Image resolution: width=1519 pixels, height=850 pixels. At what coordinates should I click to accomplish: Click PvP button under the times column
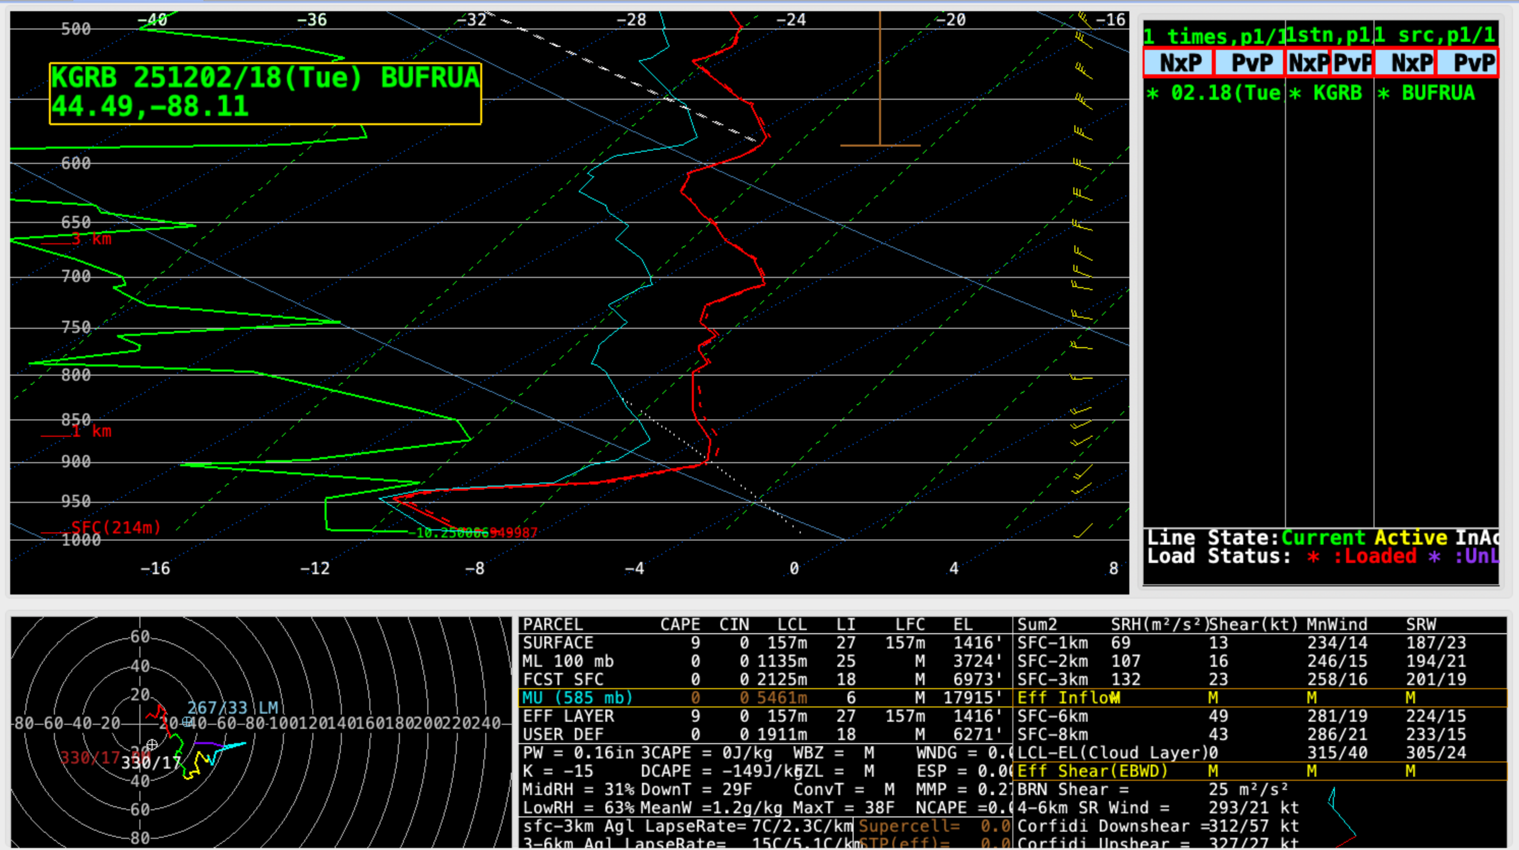click(x=1249, y=63)
